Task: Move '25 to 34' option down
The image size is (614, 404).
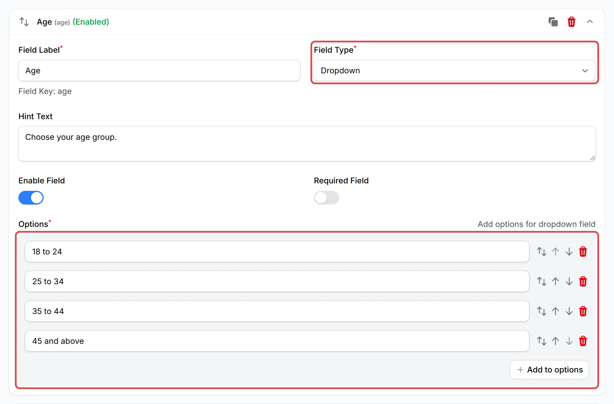Action: click(x=569, y=281)
